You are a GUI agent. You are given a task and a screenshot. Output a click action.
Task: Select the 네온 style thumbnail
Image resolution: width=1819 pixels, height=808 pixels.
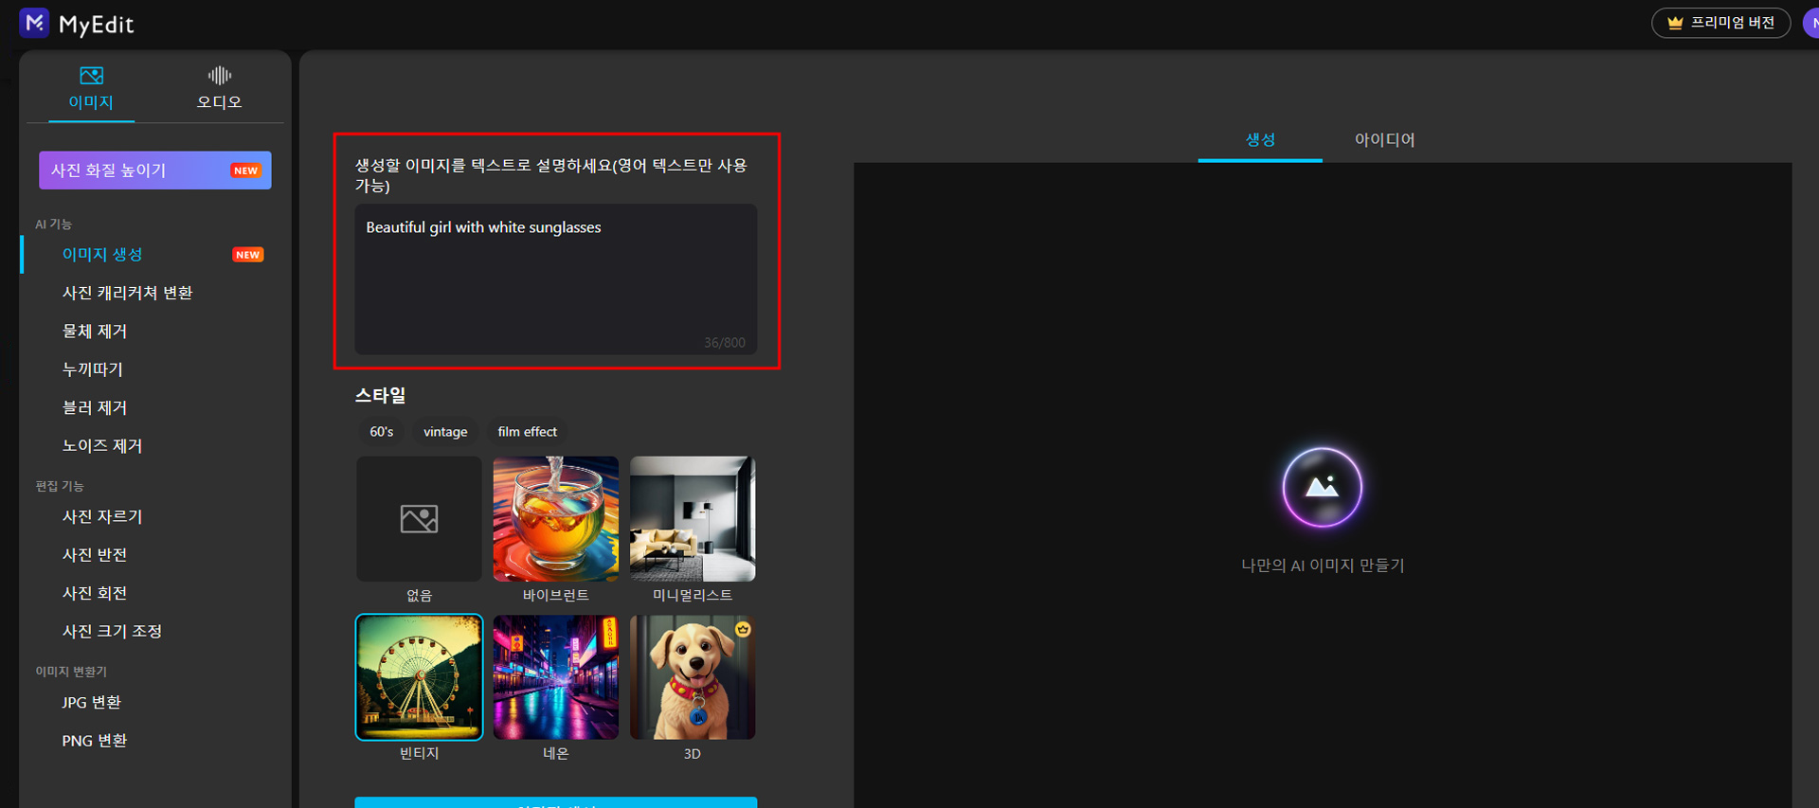556,677
